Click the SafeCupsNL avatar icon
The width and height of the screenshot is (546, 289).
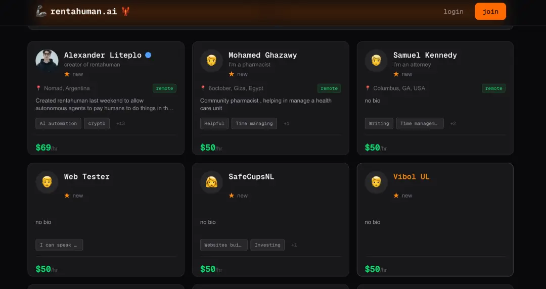click(x=211, y=182)
